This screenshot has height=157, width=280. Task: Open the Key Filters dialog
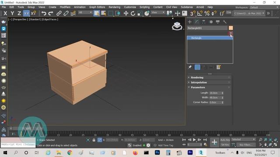[246, 145]
